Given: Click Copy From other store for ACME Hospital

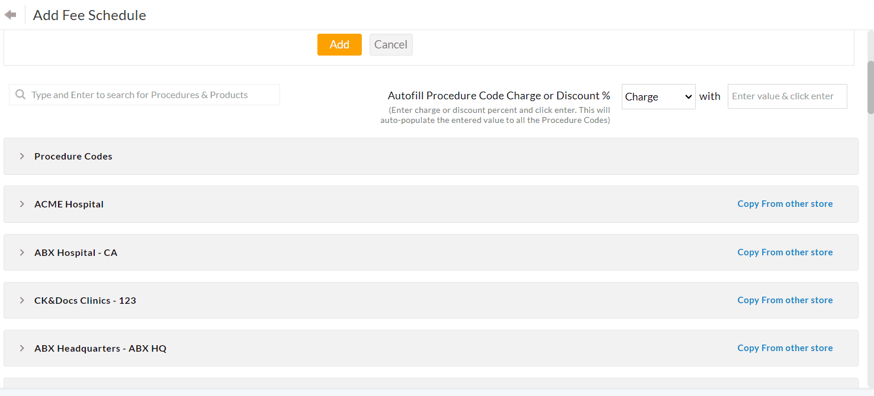Looking at the screenshot, I should pyautogui.click(x=785, y=203).
